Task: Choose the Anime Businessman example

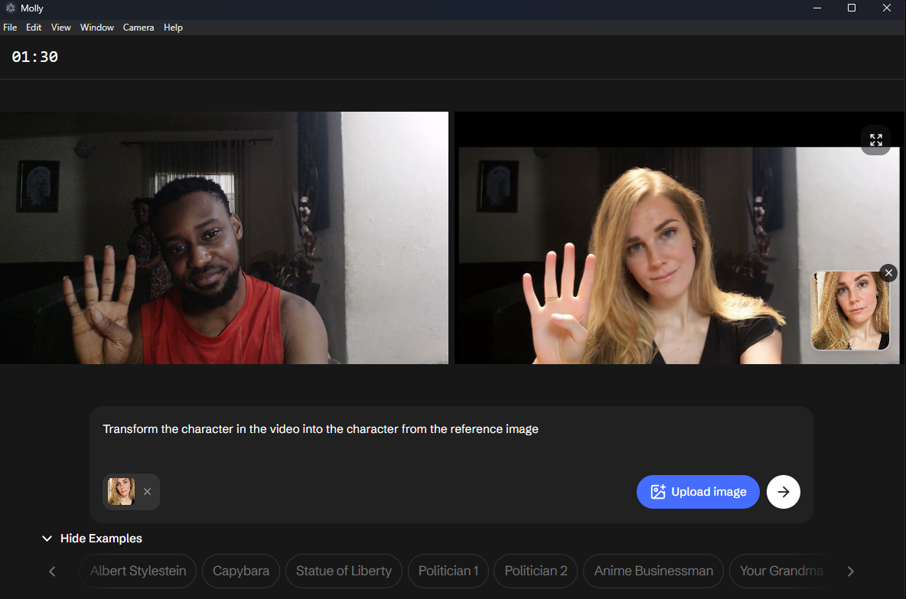Action: [x=653, y=571]
